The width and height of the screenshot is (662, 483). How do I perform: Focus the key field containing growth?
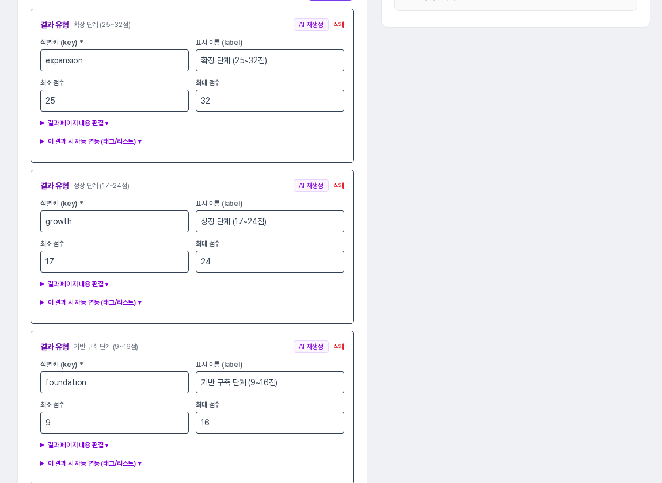point(115,221)
